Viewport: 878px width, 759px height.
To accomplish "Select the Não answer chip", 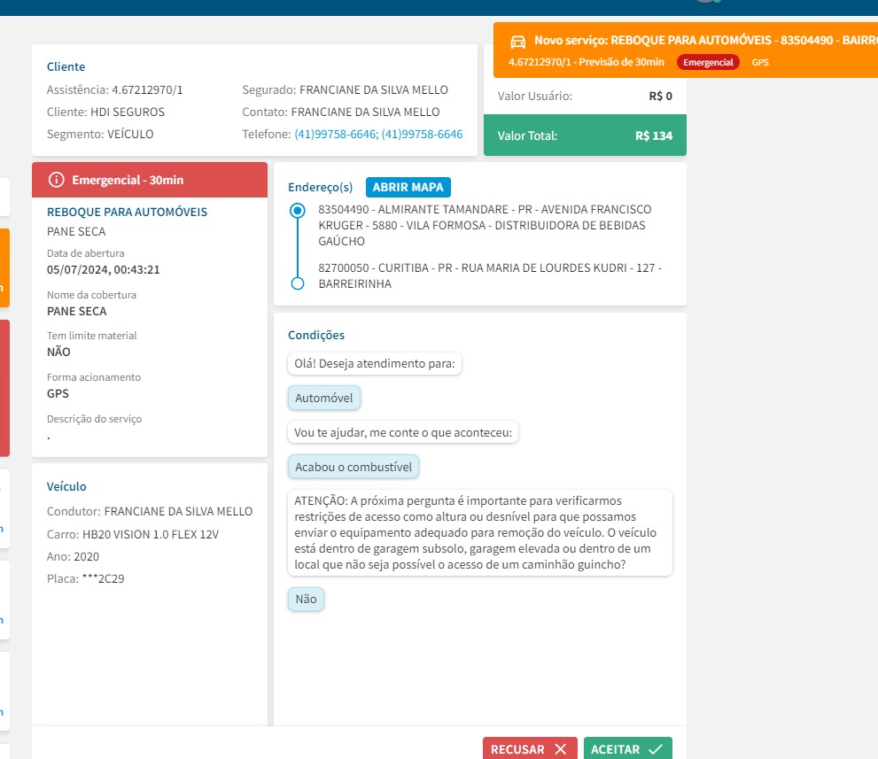I will coord(306,599).
